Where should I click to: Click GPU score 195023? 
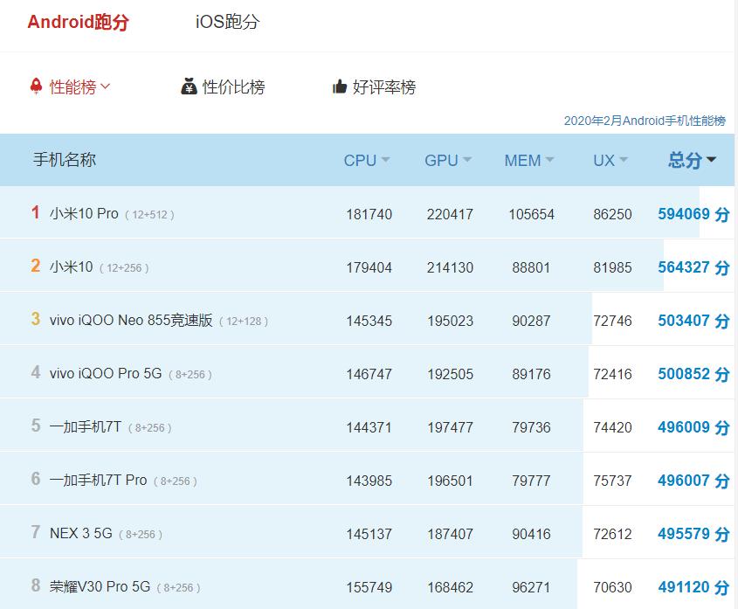point(450,321)
